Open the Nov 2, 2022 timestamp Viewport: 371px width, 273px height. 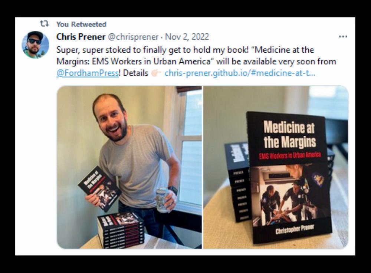tap(187, 37)
